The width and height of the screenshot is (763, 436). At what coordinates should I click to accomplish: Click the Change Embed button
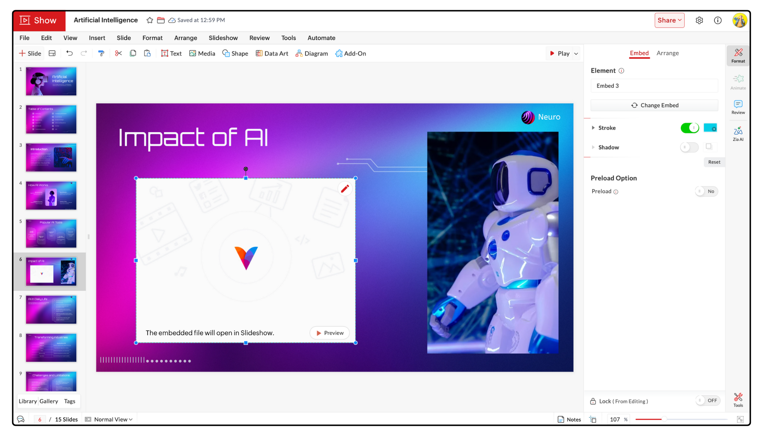click(x=654, y=105)
